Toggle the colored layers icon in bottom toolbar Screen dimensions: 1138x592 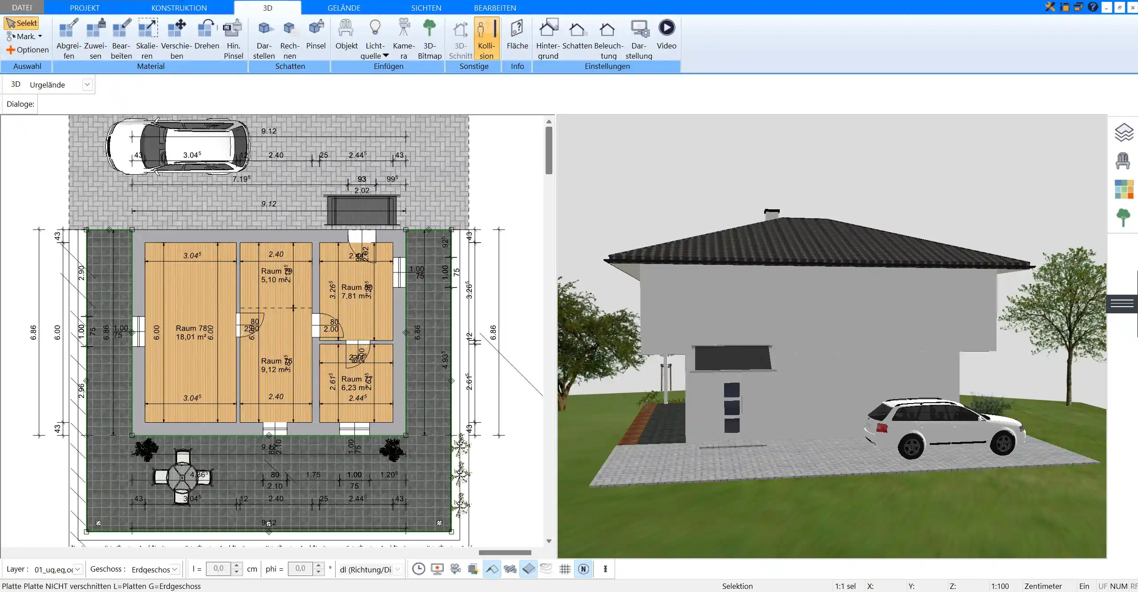pyautogui.click(x=473, y=569)
